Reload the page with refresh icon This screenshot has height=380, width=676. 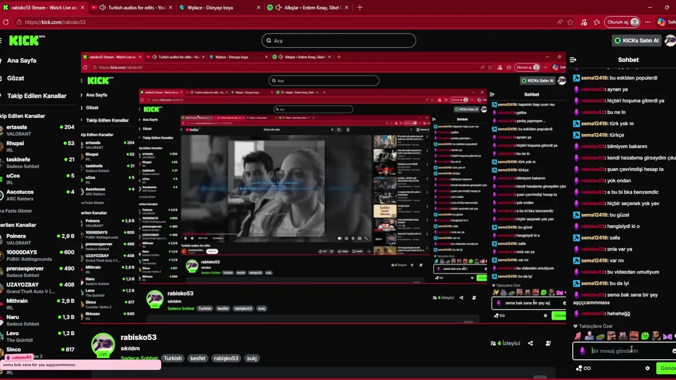[6, 22]
